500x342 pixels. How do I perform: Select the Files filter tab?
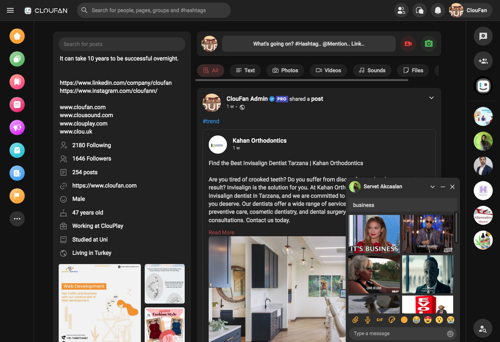click(x=413, y=70)
